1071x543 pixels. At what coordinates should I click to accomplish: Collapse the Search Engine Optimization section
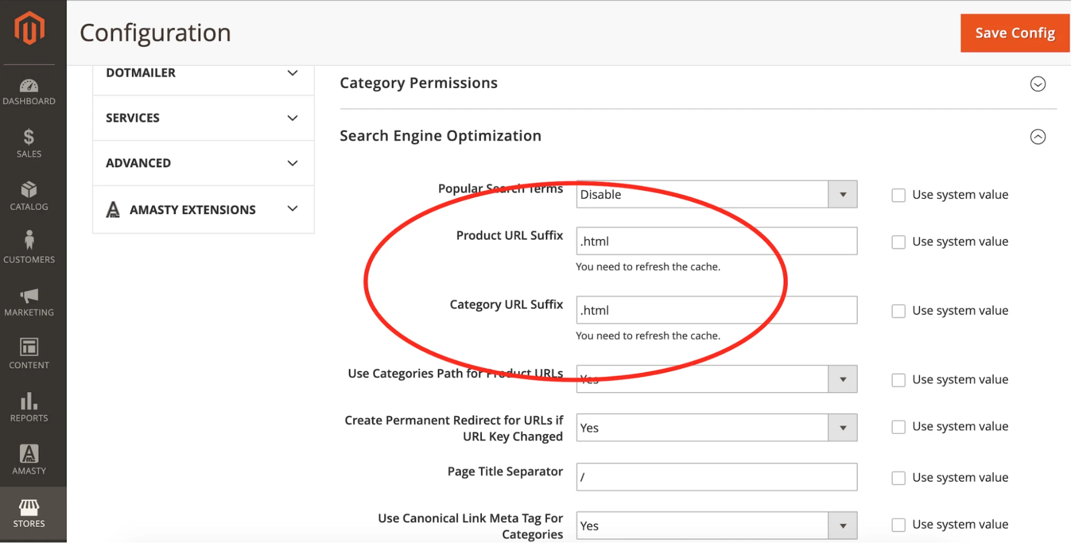tap(1038, 137)
